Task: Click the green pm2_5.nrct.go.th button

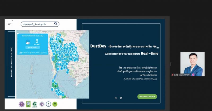Action: (147, 96)
